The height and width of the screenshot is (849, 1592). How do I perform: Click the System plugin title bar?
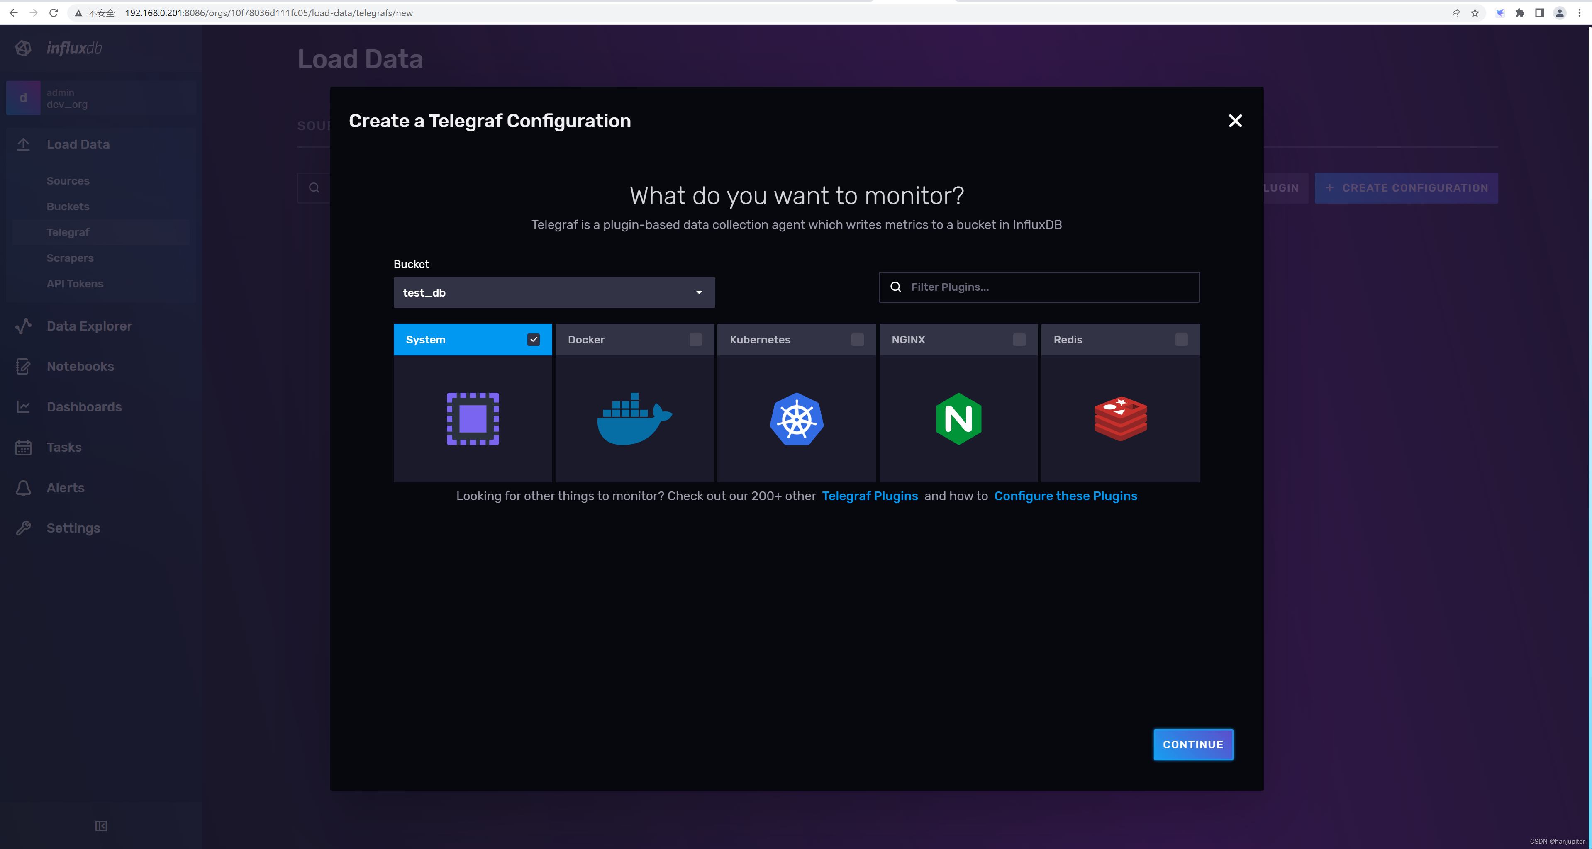[473, 340]
